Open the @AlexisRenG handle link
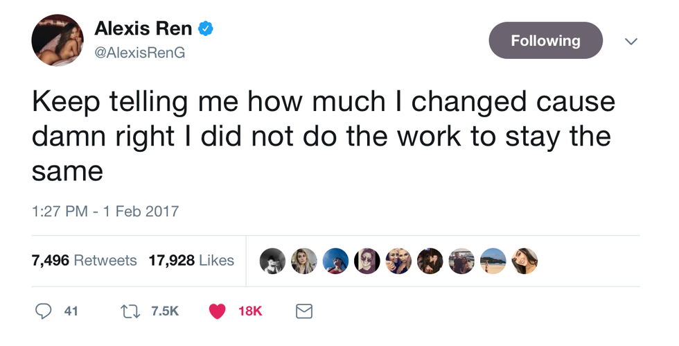The height and width of the screenshot is (346, 679). (139, 52)
